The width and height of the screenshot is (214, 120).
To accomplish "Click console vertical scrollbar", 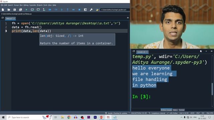I will tap(212, 89).
